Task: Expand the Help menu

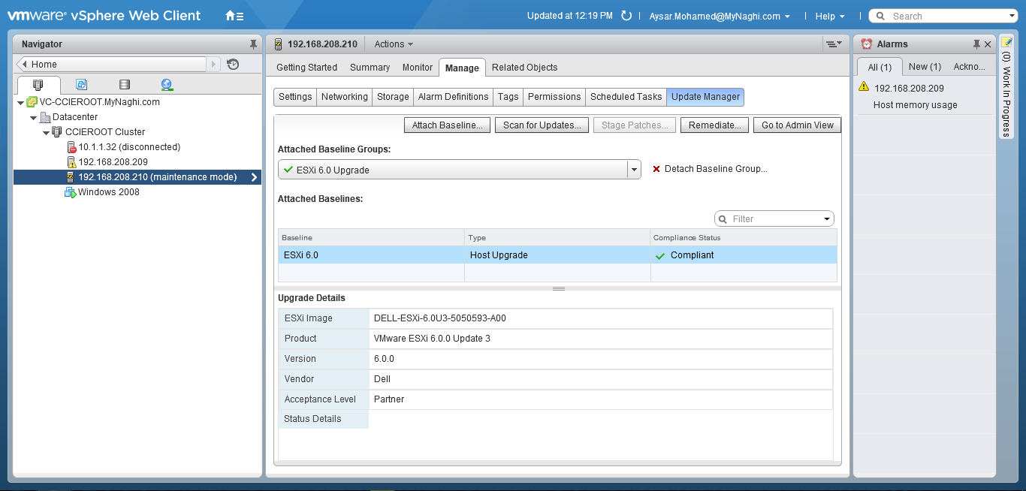Action: pyautogui.click(x=829, y=16)
